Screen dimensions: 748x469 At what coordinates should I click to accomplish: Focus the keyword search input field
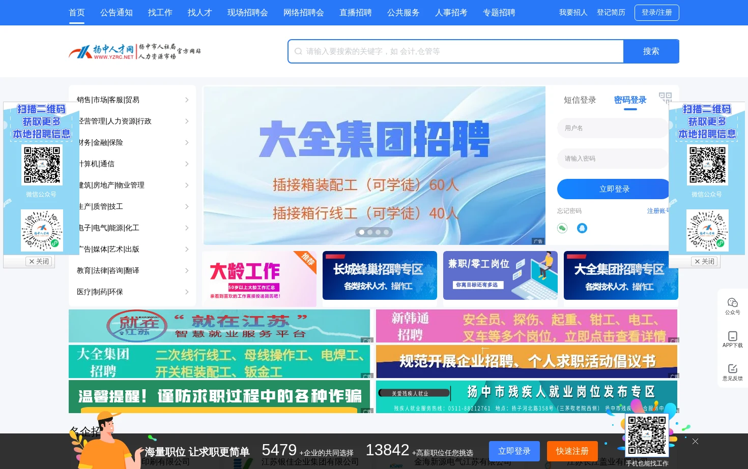tap(456, 51)
